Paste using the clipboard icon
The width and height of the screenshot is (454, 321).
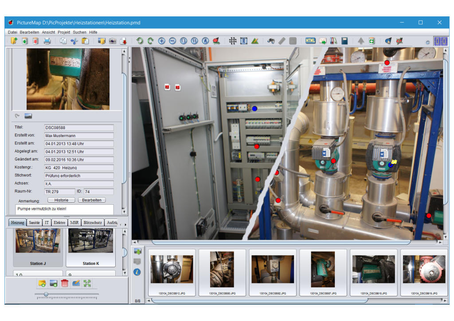click(85, 41)
